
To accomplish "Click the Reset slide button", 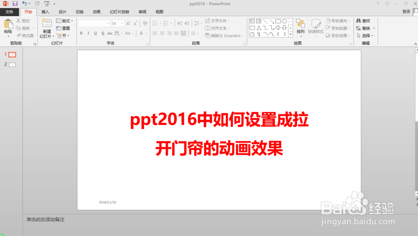I will pos(63,28).
